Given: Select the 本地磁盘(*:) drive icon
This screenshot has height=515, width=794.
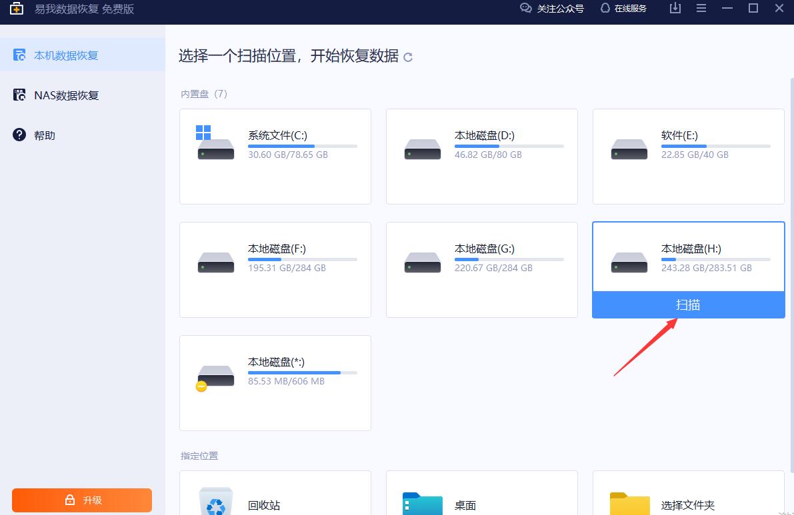Looking at the screenshot, I should 215,378.
